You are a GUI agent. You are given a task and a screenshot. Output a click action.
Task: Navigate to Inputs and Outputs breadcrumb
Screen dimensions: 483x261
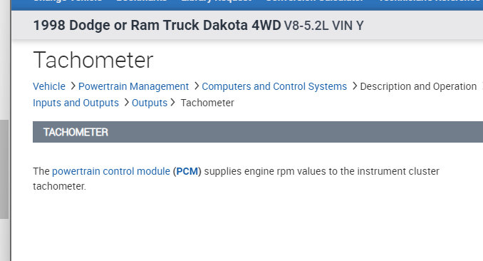tap(76, 103)
